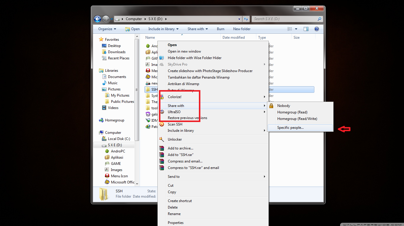
Task: Click the search magnifier icon
Action: coord(319,19)
